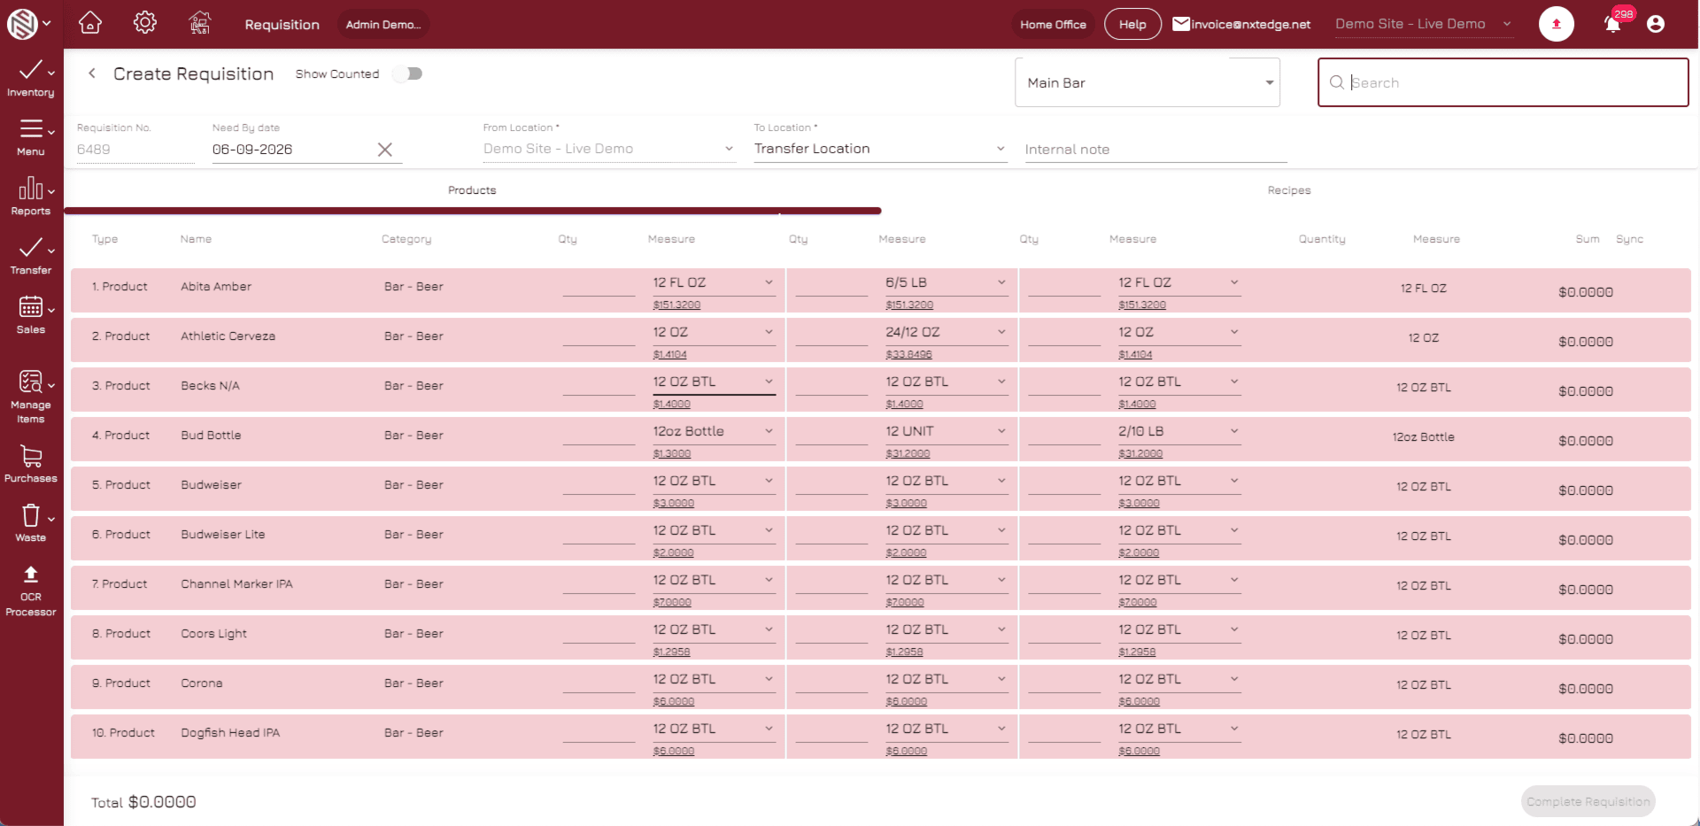Viewport: 1700px width, 826px height.
Task: Click the round upload icon in header
Action: click(x=1556, y=24)
